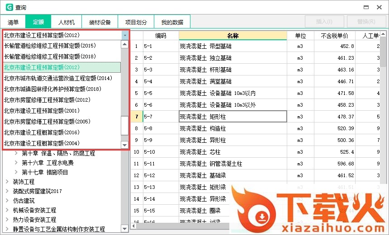Click the 不含税单价 column header
Image resolution: width=389 pixels, height=235 pixels.
pos(335,36)
